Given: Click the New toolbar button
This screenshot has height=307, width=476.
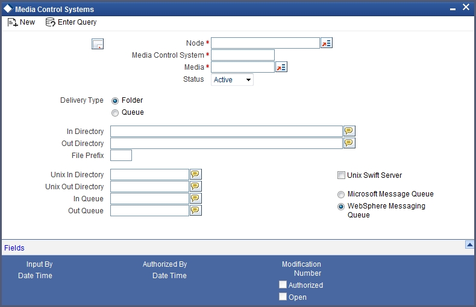Looking at the screenshot, I should [21, 22].
